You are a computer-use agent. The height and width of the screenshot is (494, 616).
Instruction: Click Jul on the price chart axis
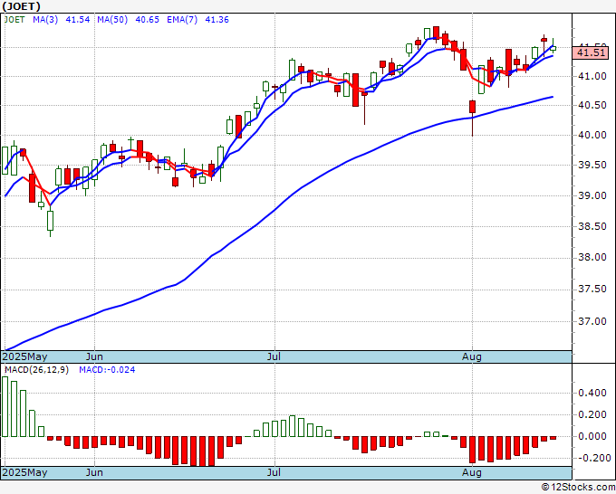point(274,357)
